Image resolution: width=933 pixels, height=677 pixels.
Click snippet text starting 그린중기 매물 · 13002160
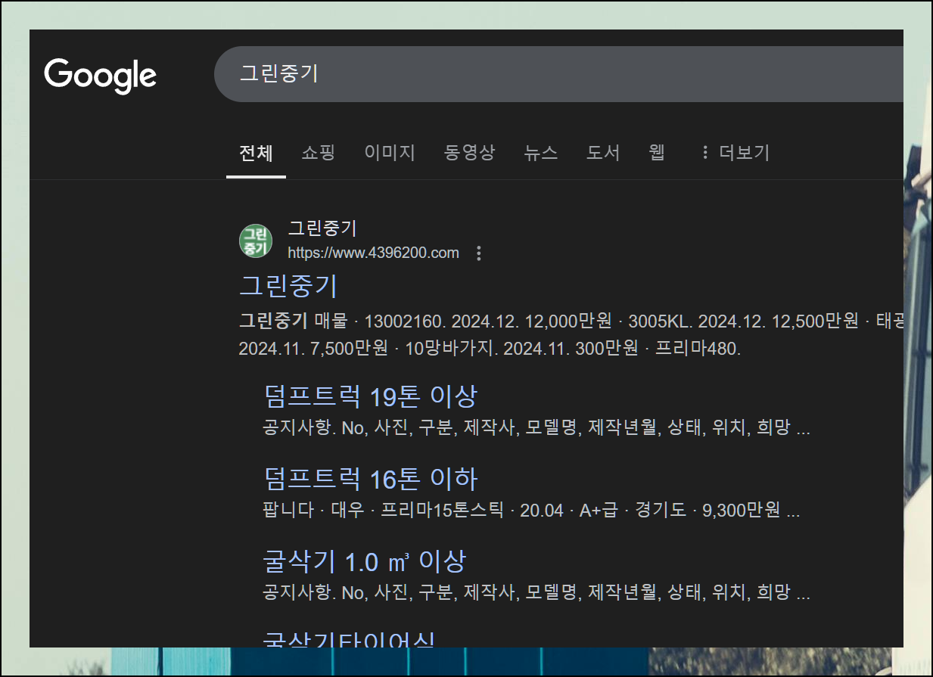571,321
